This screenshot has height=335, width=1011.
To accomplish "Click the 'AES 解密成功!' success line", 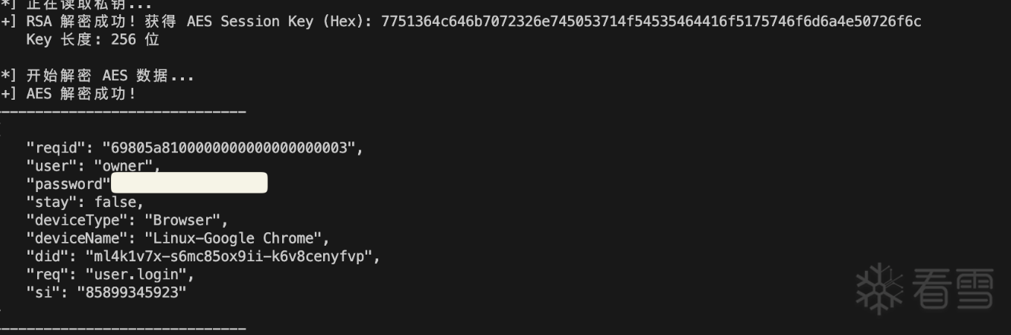I will 81,94.
